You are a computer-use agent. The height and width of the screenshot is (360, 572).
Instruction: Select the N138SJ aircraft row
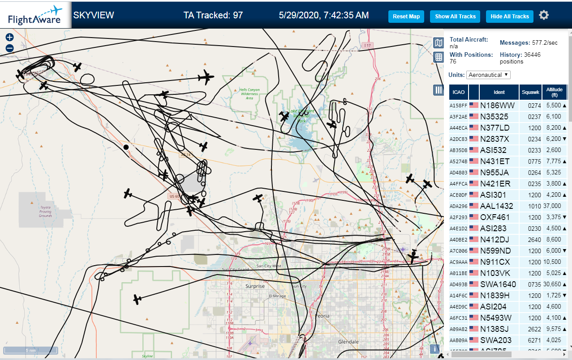[x=508, y=329]
